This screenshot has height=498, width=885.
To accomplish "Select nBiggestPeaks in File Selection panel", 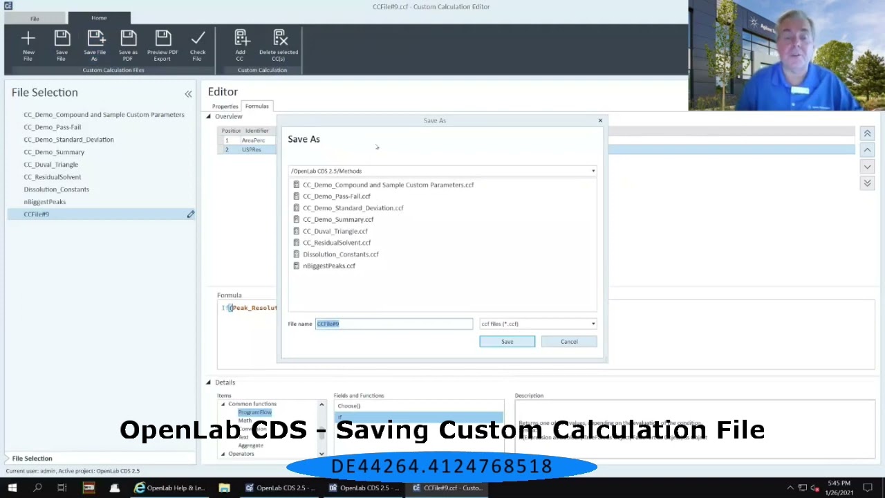I will point(45,202).
